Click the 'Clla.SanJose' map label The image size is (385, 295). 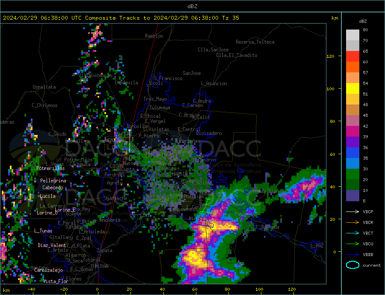tap(213, 50)
